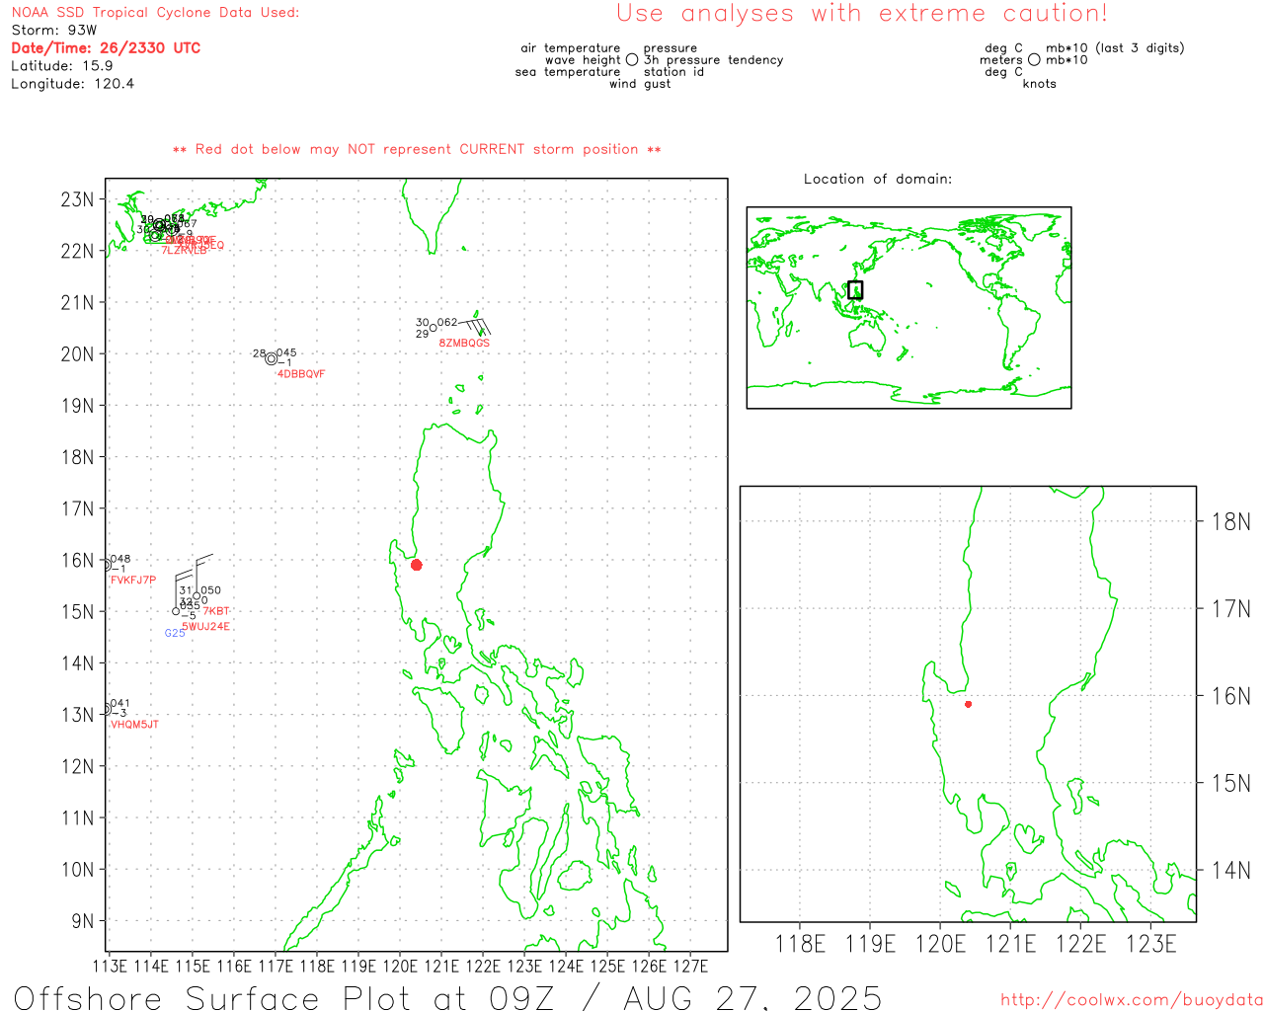Click the 118E label on inset map
Screen dimensions: 1264x1011
coord(801,945)
